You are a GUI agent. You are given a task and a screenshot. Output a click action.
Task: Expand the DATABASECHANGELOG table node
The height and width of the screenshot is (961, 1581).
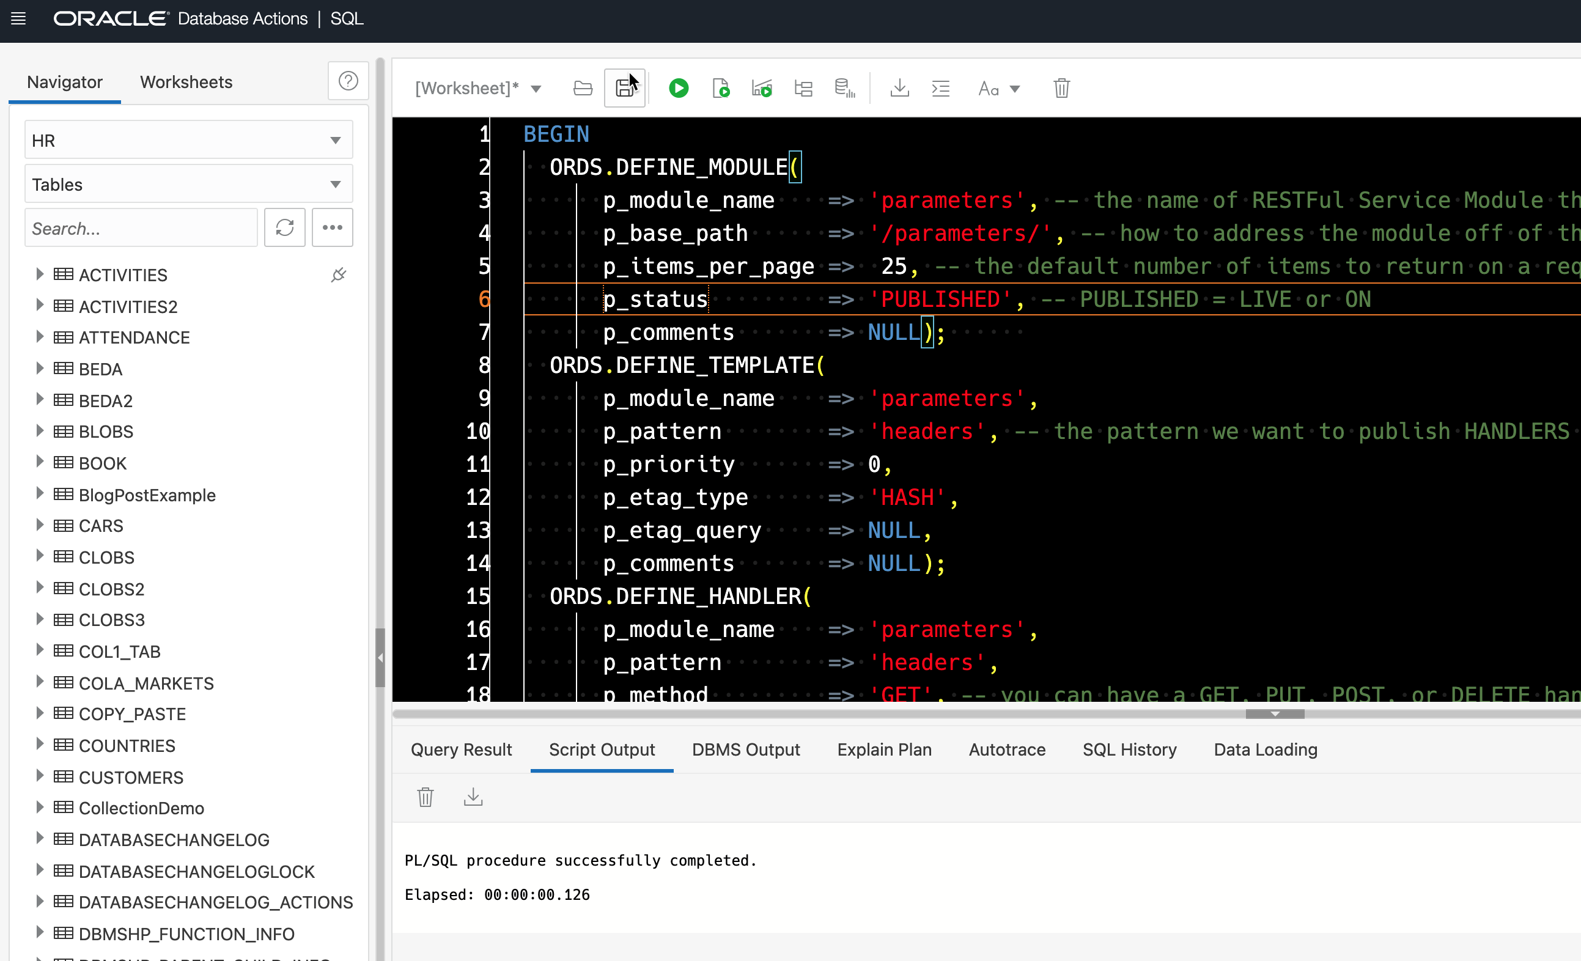coord(39,839)
